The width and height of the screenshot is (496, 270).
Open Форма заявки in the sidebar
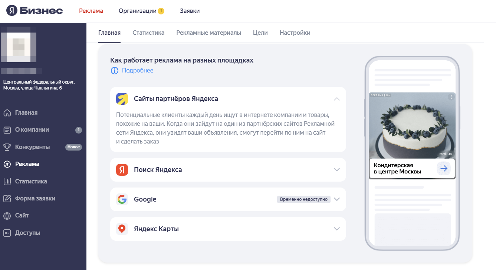click(x=35, y=199)
